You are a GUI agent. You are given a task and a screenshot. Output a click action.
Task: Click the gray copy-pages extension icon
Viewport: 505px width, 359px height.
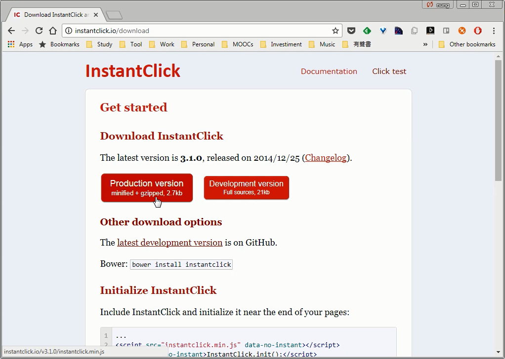[414, 31]
